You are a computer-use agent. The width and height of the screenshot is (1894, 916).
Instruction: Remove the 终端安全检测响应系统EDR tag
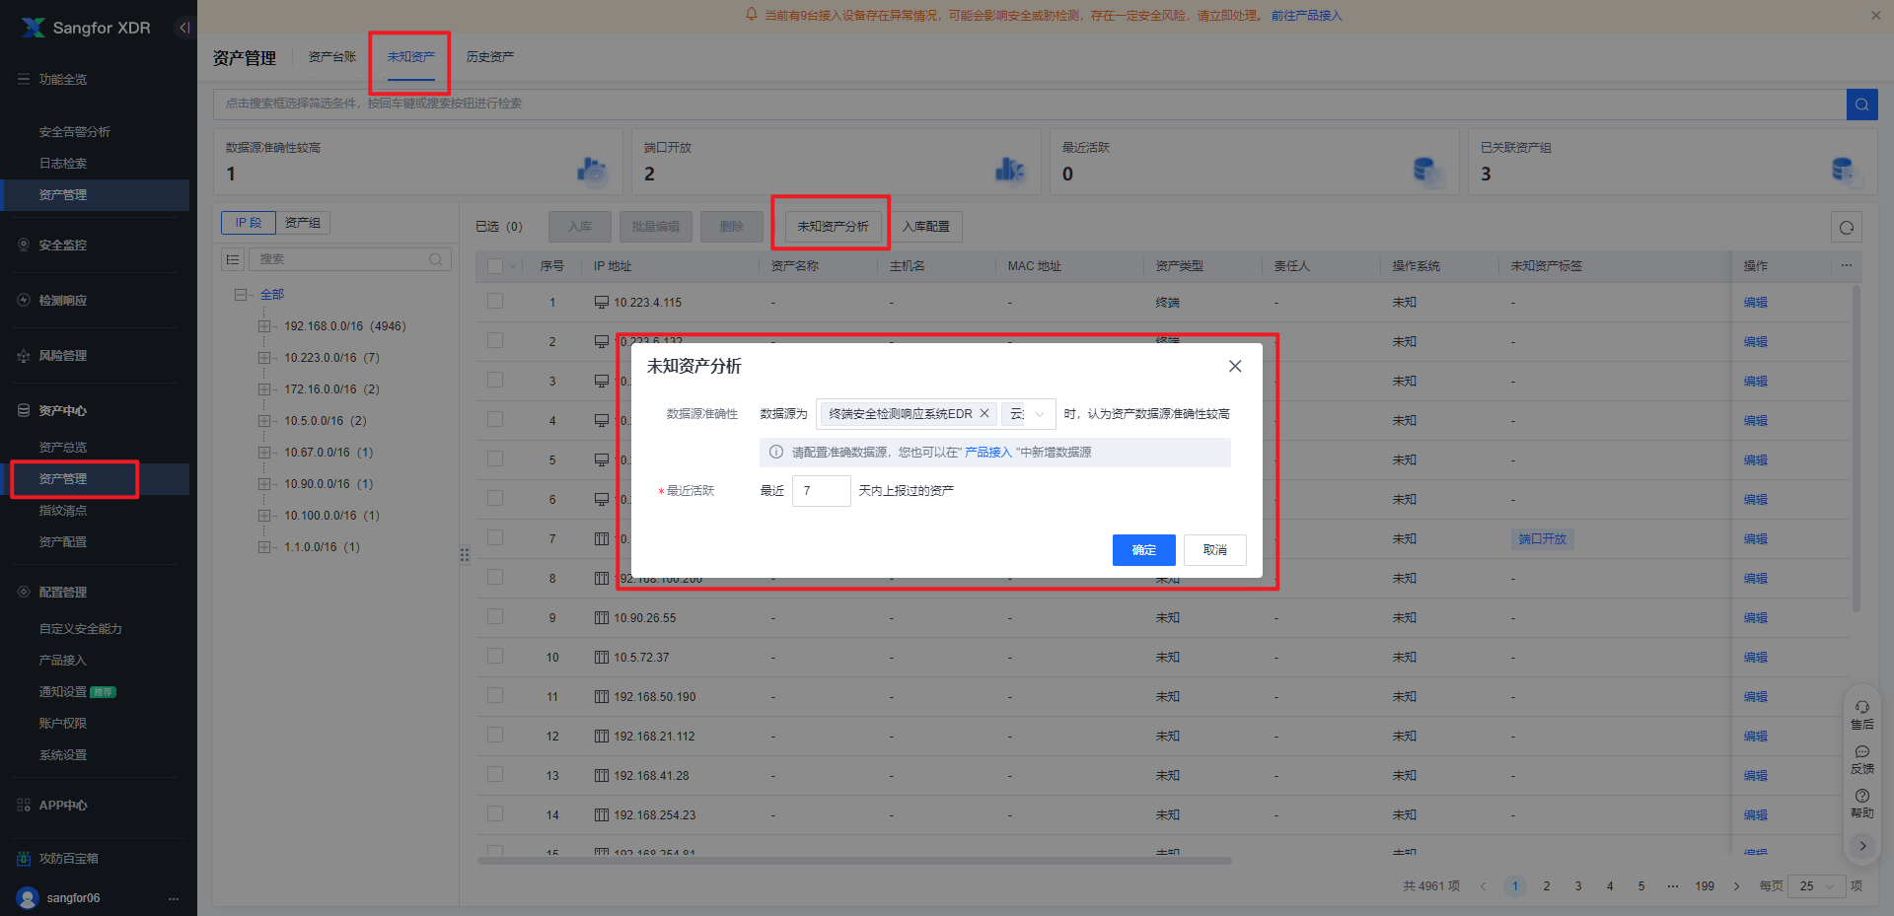point(983,414)
